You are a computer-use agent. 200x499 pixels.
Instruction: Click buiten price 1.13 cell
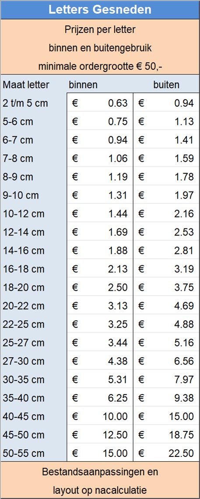[x=166, y=122]
